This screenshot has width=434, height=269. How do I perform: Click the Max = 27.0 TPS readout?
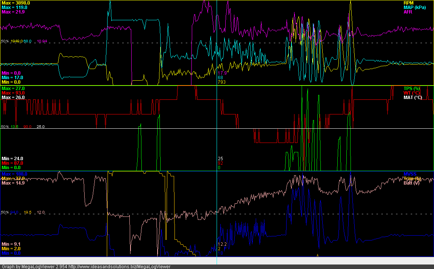click(14, 88)
